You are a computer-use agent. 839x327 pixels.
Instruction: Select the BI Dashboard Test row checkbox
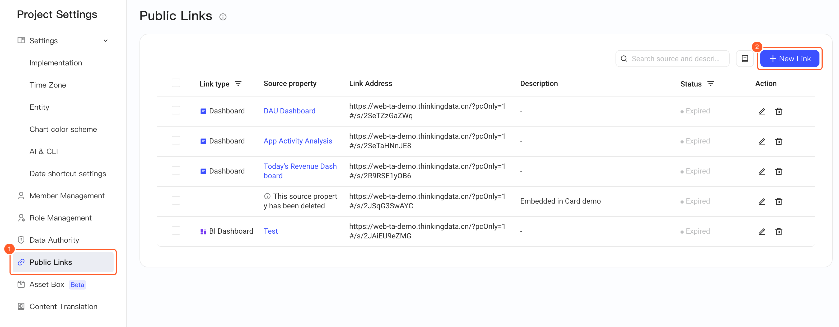[176, 231]
